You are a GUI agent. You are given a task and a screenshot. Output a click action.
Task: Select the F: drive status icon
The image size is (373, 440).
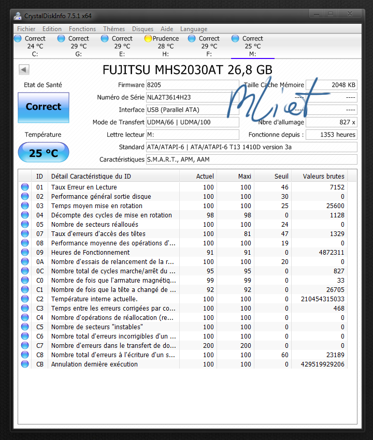tap(192, 38)
